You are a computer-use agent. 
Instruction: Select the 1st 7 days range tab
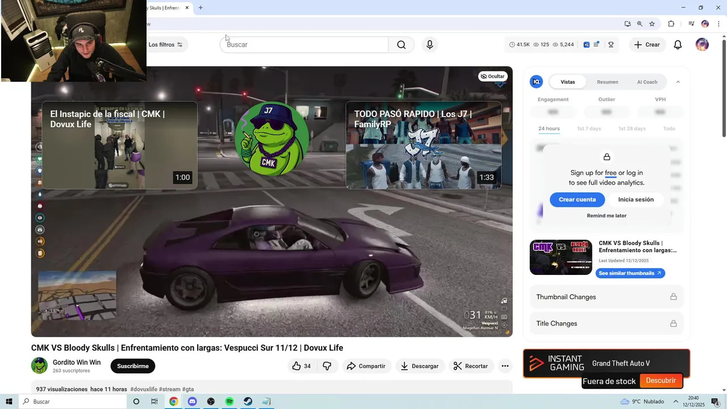pyautogui.click(x=588, y=128)
